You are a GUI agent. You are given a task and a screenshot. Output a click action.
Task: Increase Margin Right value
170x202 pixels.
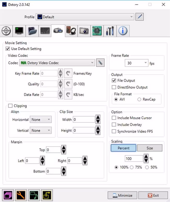point(85,158)
